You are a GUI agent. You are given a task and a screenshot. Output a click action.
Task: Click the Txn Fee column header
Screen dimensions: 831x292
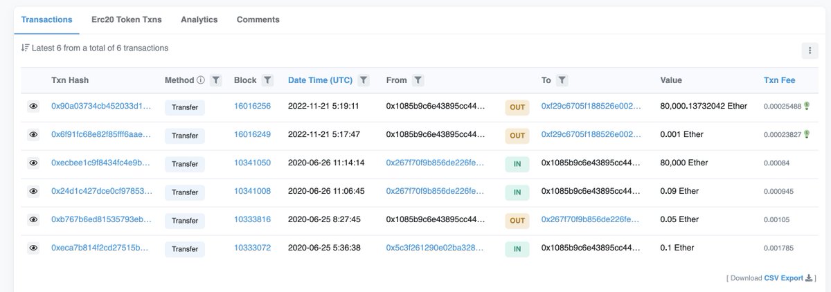779,80
